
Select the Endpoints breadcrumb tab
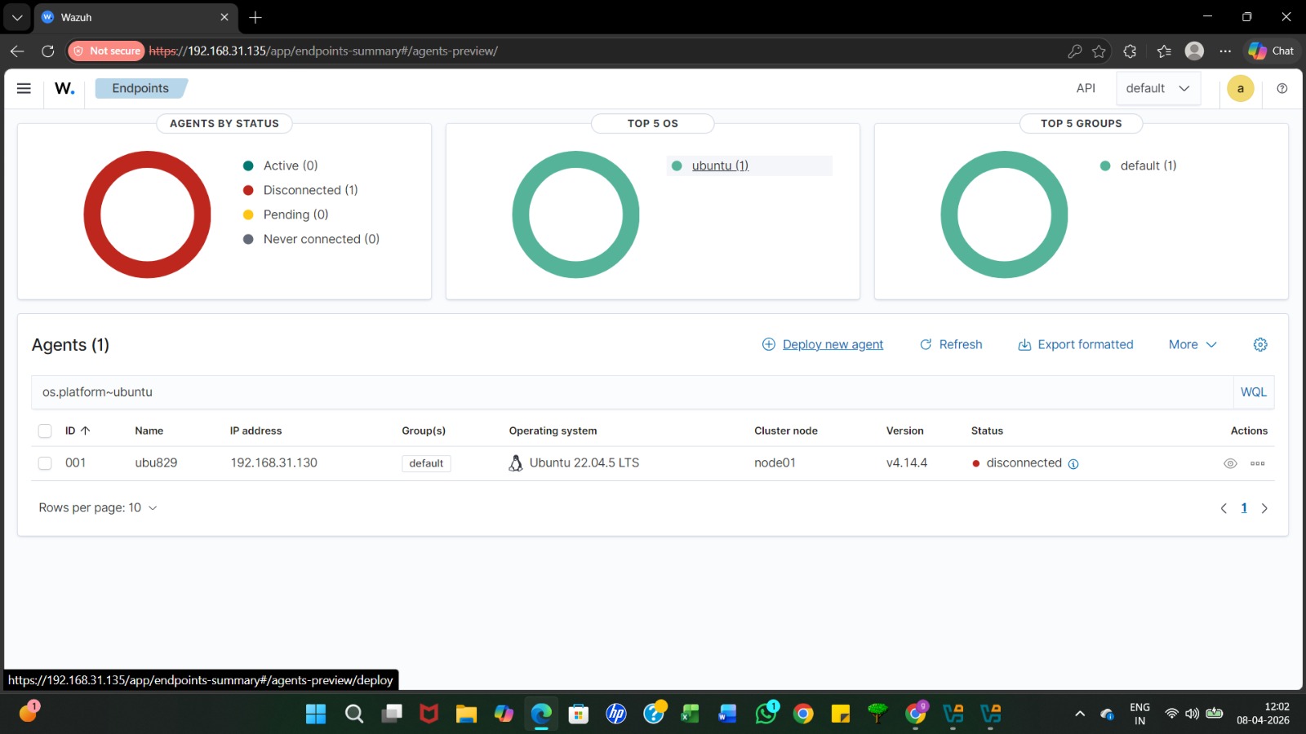[x=140, y=88]
